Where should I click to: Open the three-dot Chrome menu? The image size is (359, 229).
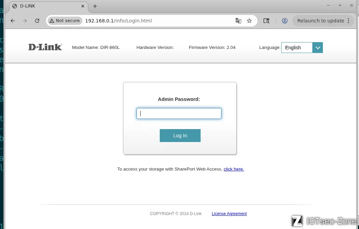(x=348, y=21)
